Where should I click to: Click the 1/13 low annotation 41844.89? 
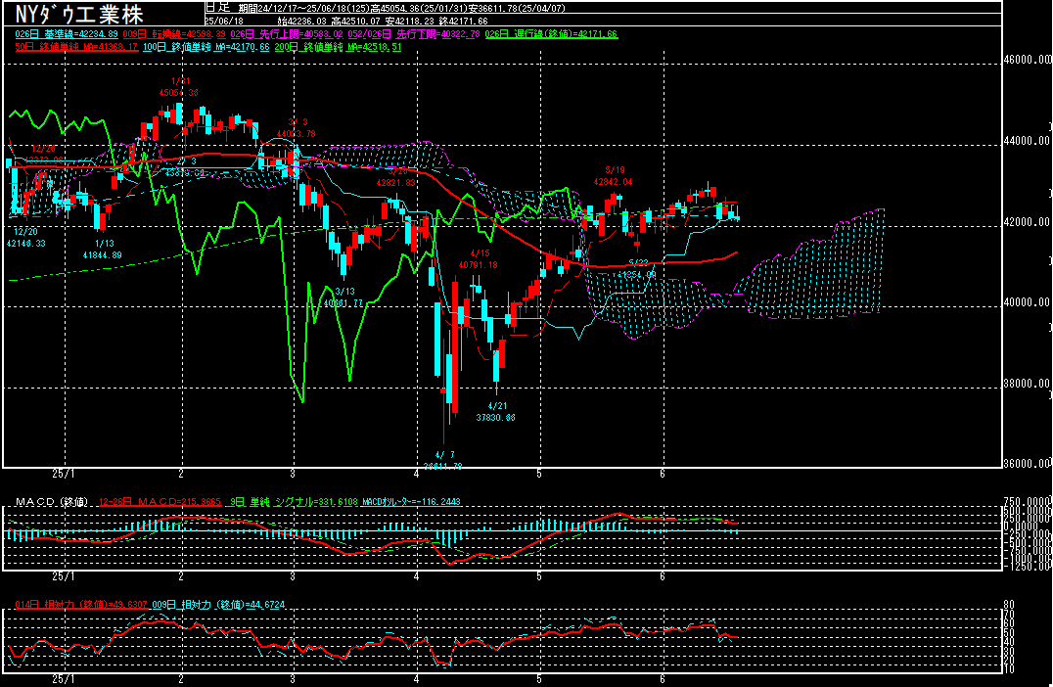coord(103,250)
